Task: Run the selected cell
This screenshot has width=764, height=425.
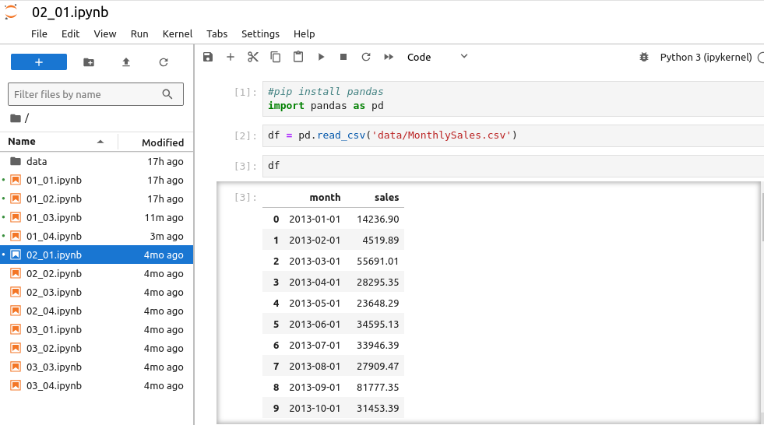Action: [x=321, y=57]
